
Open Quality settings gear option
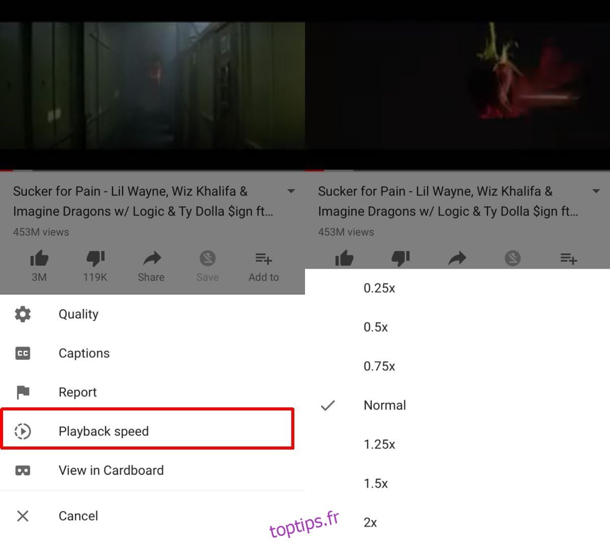tap(152, 314)
